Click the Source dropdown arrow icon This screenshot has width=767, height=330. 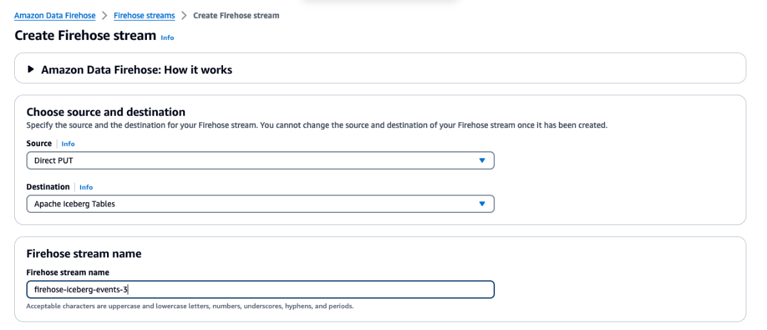point(481,160)
